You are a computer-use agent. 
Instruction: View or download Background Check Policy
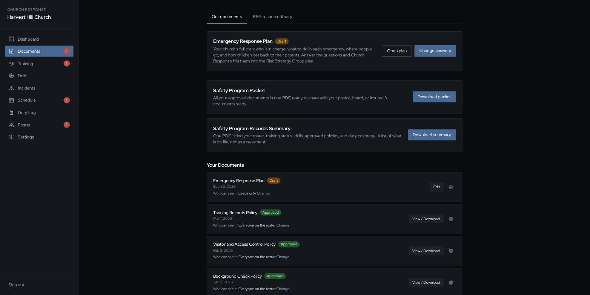pyautogui.click(x=426, y=283)
